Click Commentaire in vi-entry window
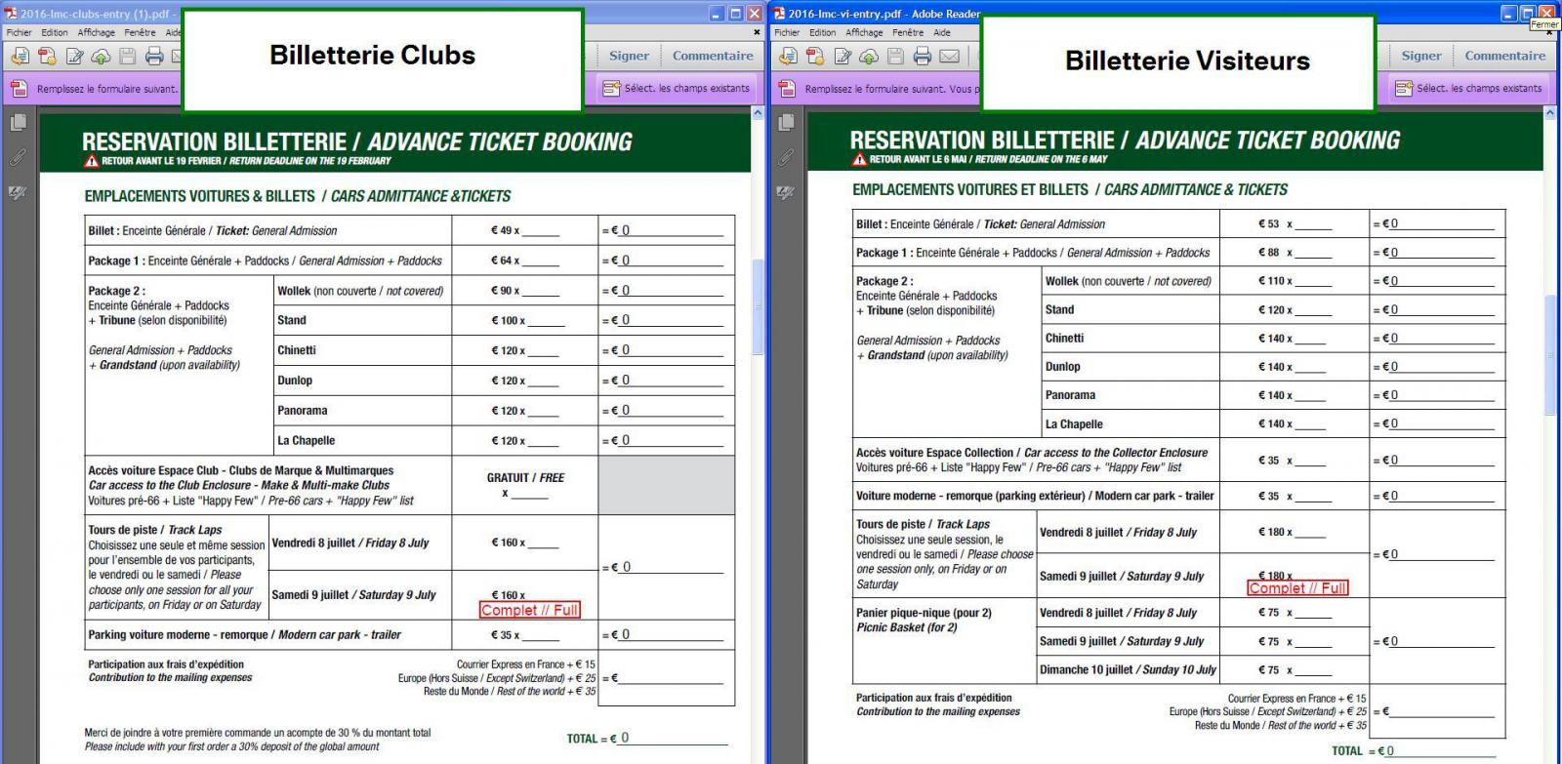 coord(1505,56)
